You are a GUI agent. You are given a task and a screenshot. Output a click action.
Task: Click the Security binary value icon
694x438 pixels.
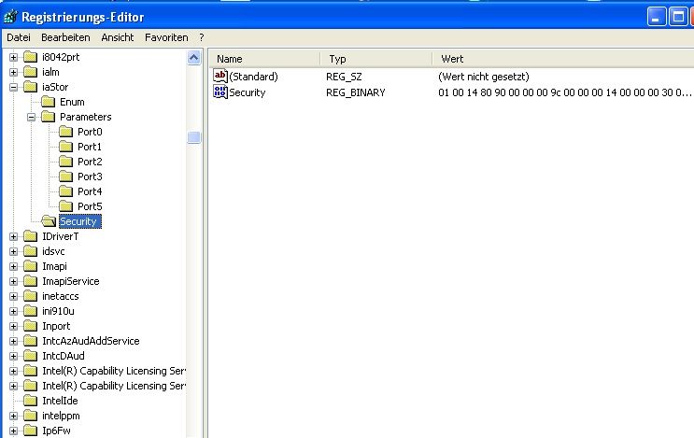(220, 92)
